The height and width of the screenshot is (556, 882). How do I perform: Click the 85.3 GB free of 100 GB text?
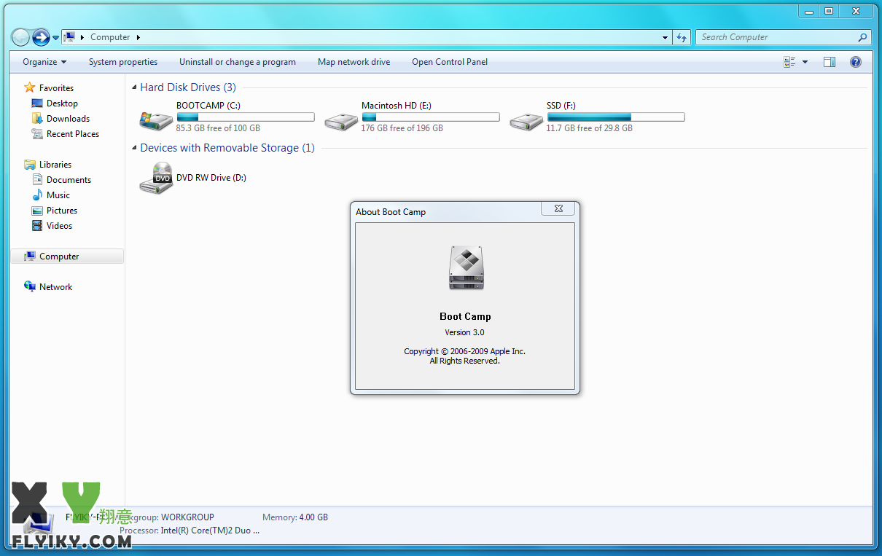pos(218,128)
